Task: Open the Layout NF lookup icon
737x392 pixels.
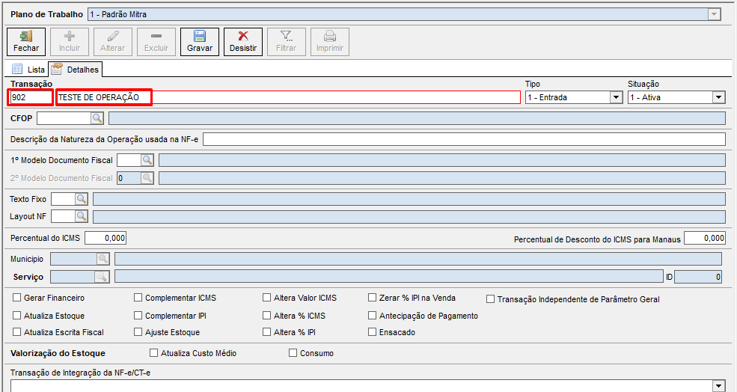Action: point(81,216)
